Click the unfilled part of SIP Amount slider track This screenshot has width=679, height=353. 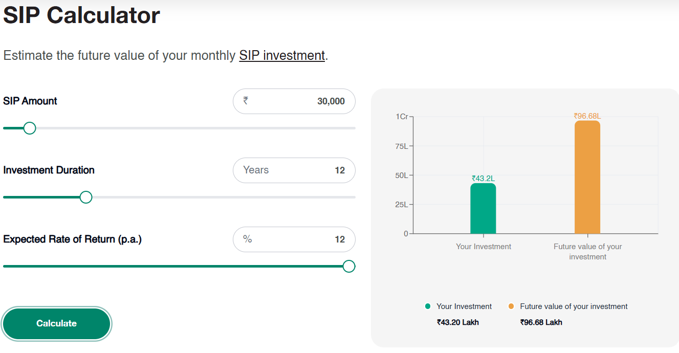[x=194, y=128]
